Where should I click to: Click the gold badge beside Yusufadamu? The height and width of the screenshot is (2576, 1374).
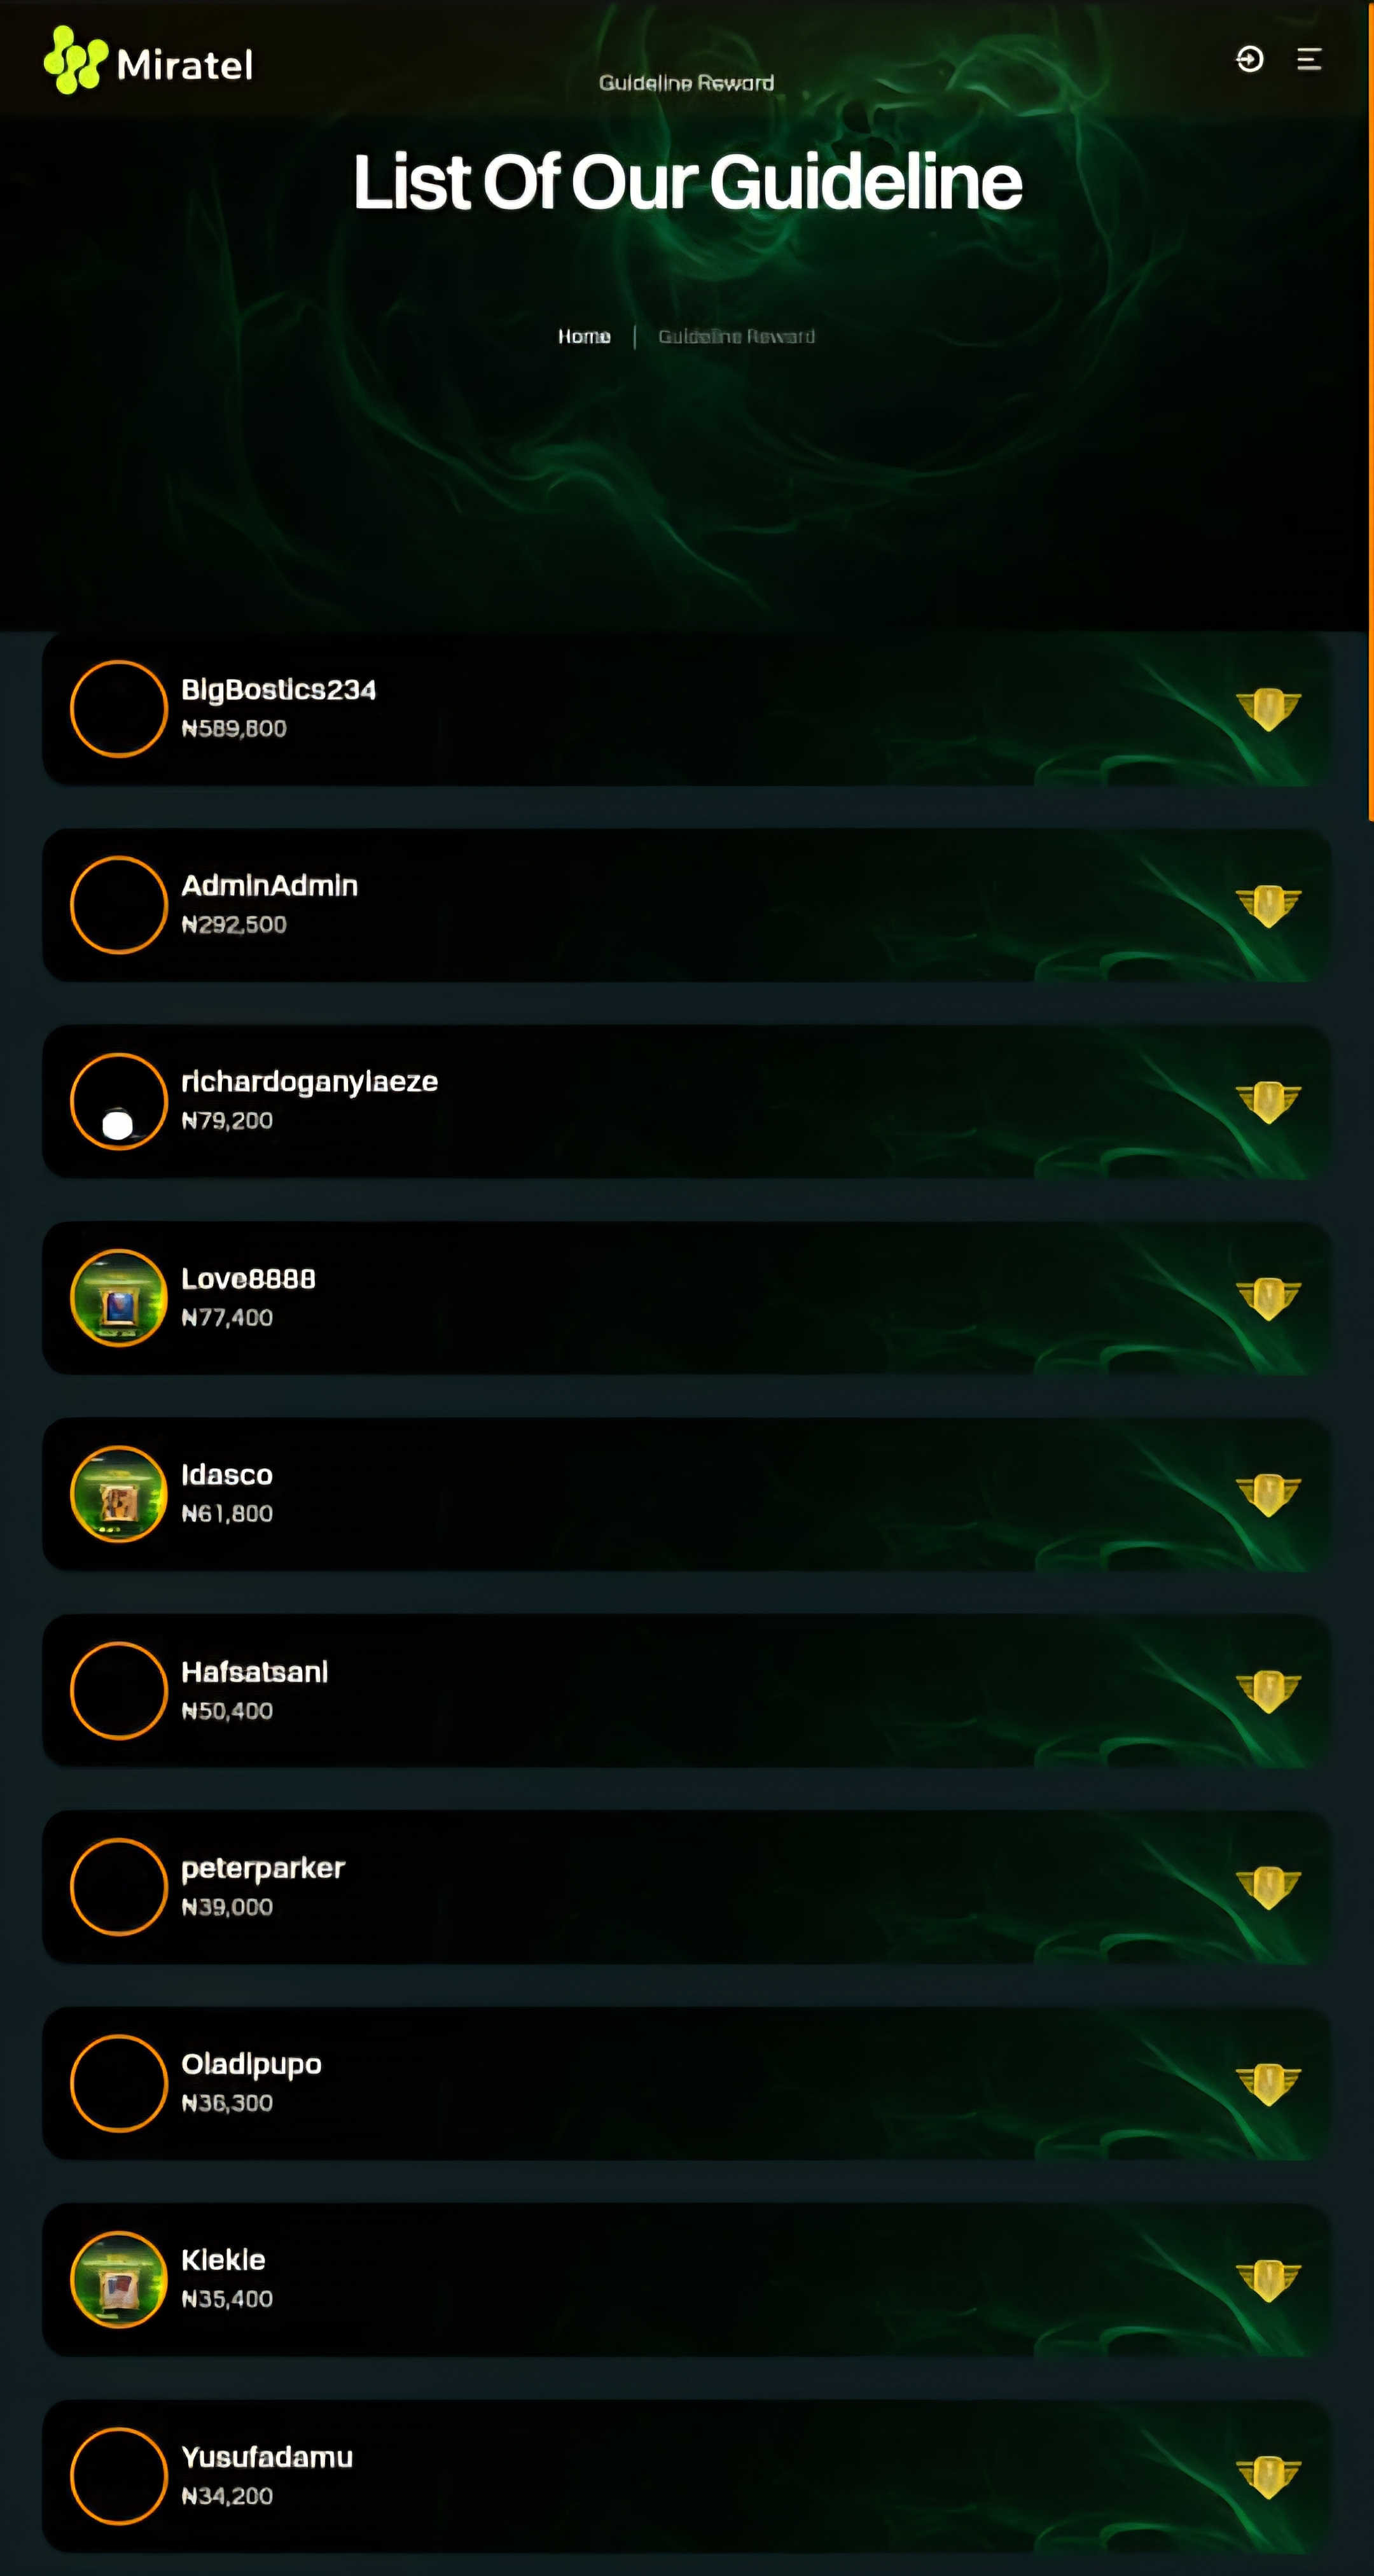tap(1268, 2476)
